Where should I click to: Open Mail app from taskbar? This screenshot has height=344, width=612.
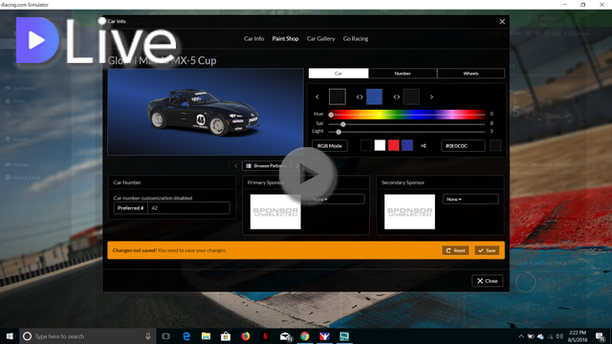[x=285, y=336]
